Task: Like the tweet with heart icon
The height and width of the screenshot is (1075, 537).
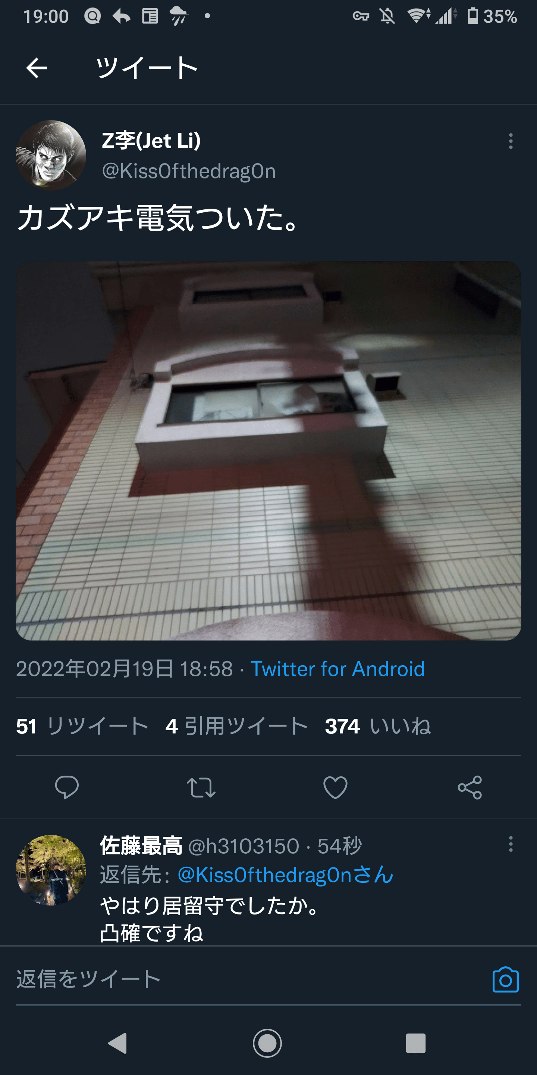Action: pyautogui.click(x=335, y=788)
